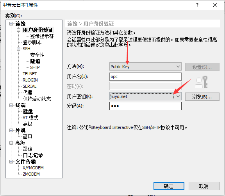
Task: Select the ZMODEM category item
Action: 31,174
